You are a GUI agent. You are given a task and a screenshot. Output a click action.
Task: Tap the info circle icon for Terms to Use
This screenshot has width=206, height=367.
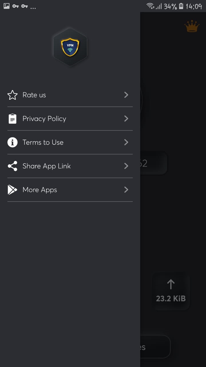12,142
